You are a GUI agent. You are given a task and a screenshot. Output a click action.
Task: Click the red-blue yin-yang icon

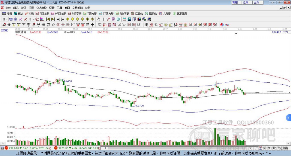(x=222, y=25)
